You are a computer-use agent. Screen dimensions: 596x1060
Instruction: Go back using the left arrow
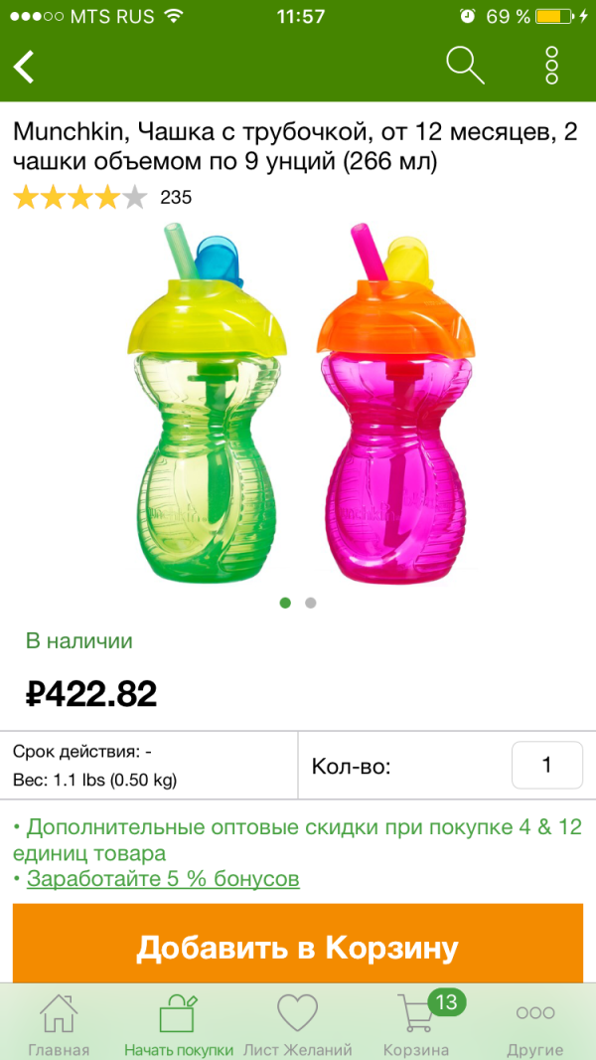coord(24,67)
